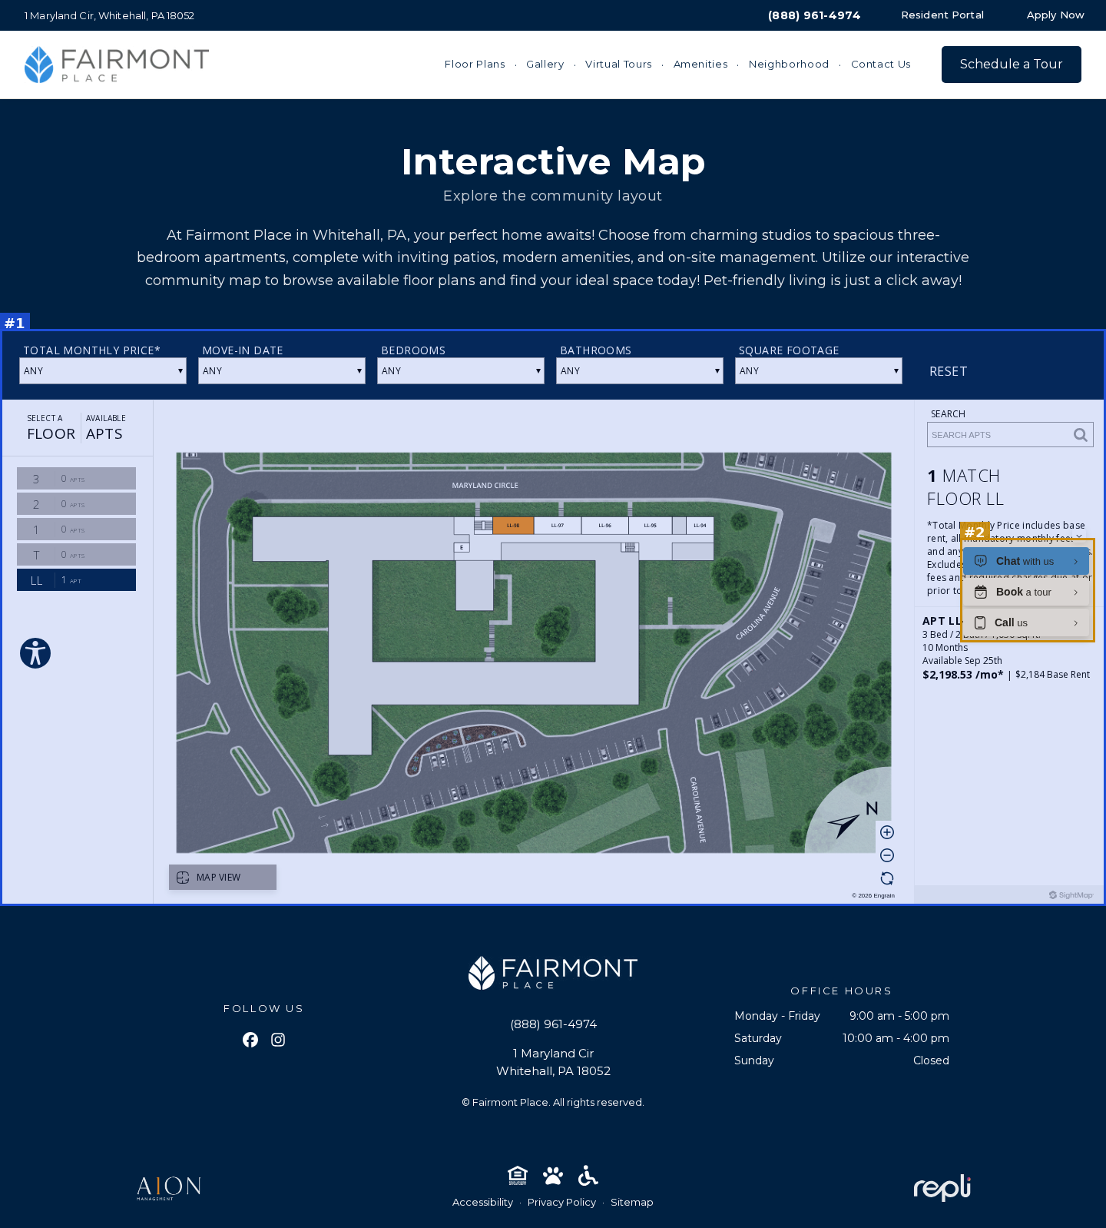Select floor 2 in the floor list
Viewport: 1106px width, 1228px height.
pyautogui.click(x=76, y=504)
